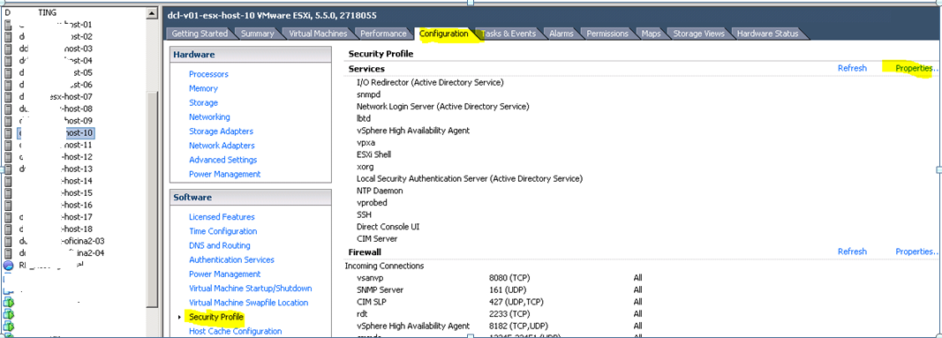The image size is (942, 338).
Task: Switch to the Virtual Machines tab
Action: pyautogui.click(x=318, y=34)
